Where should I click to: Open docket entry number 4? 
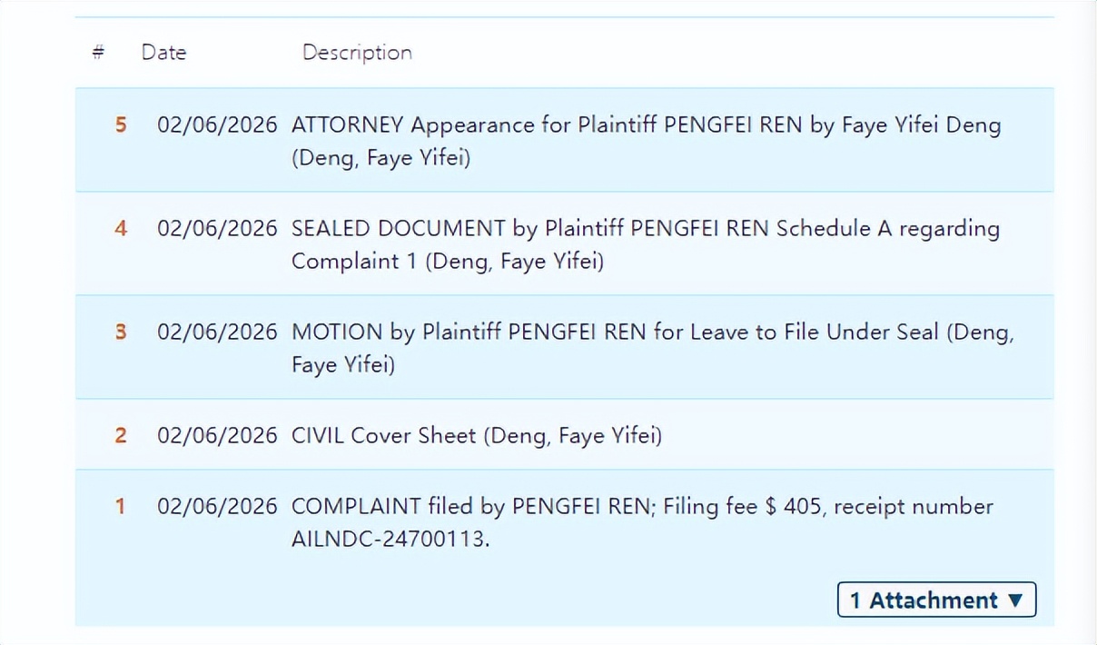121,228
